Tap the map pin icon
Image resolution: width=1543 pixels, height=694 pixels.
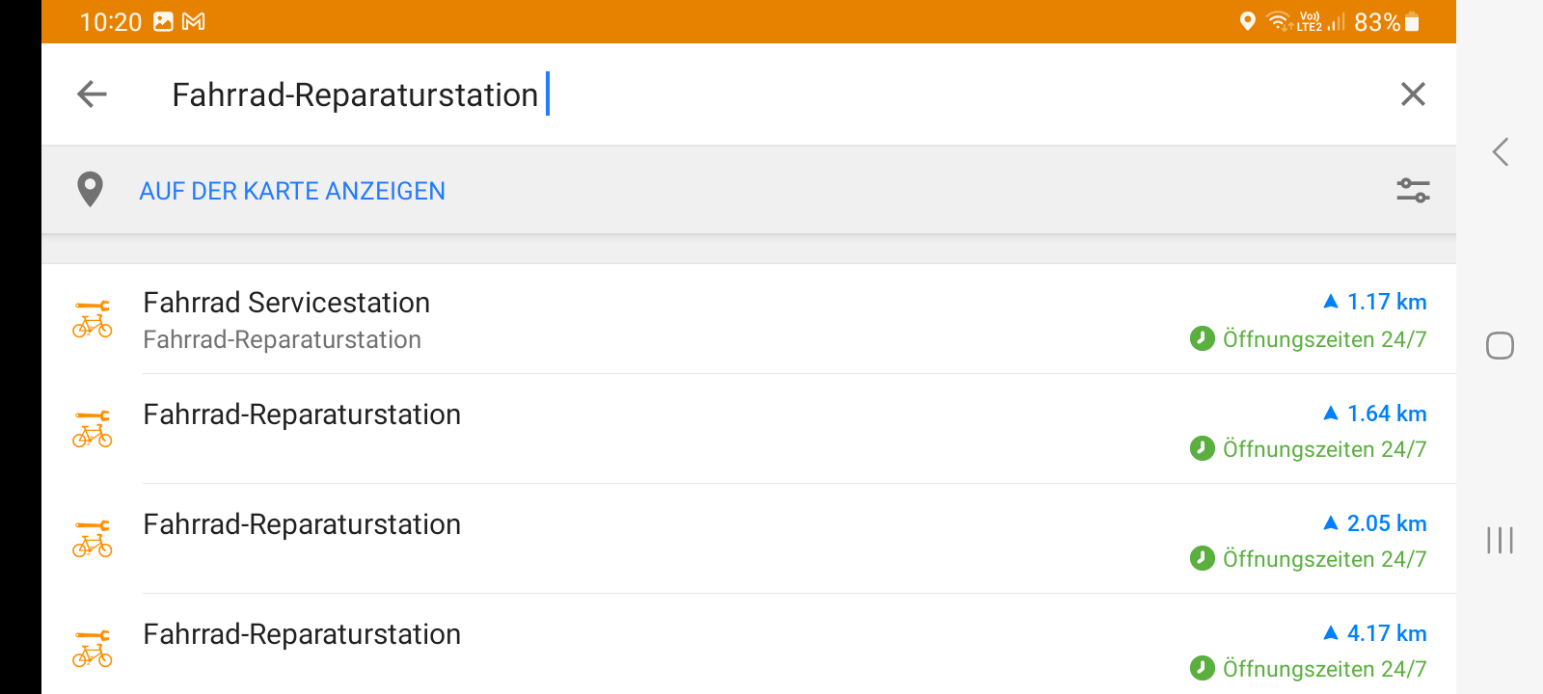pos(90,190)
